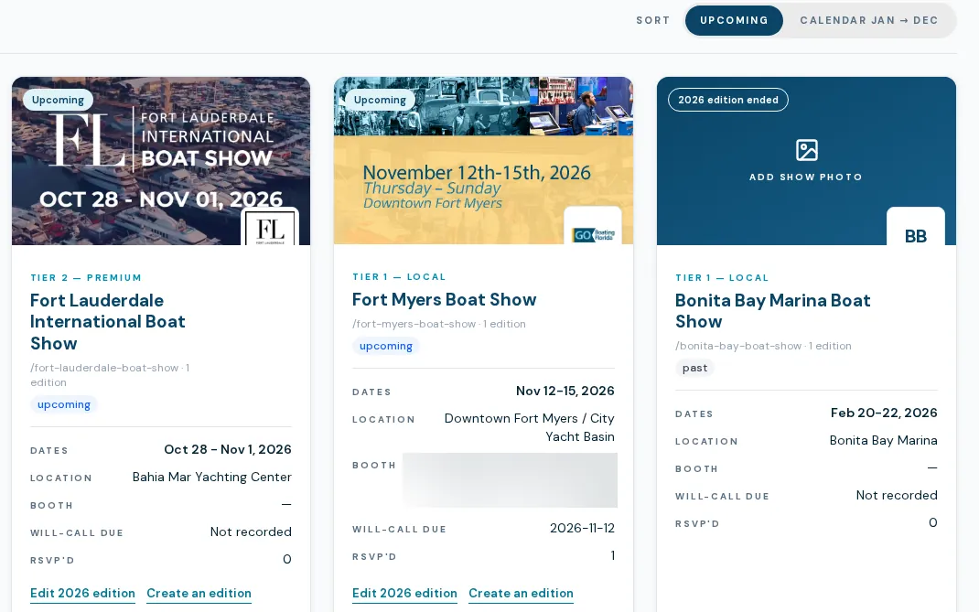Viewport: 979px width, 612px height.
Task: Click Edit 2026 edition for Fort Lauderdale show
Action: [82, 594]
